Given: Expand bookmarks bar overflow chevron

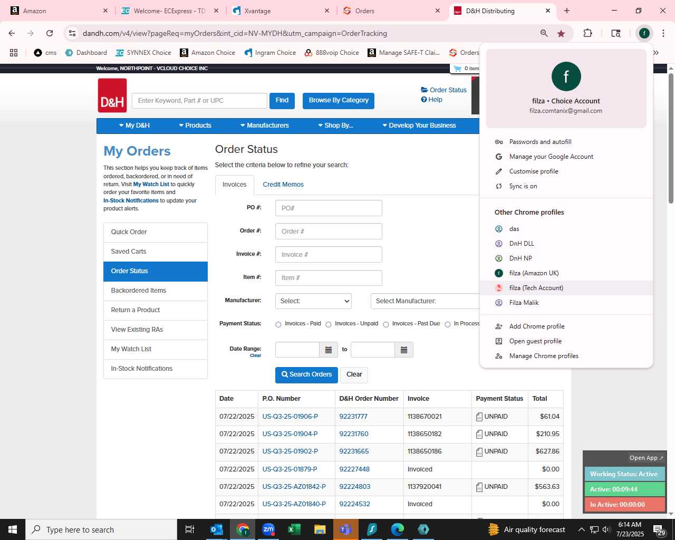Looking at the screenshot, I should tap(656, 53).
